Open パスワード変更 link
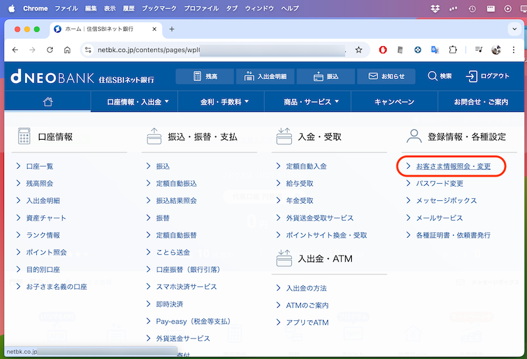 coord(439,184)
